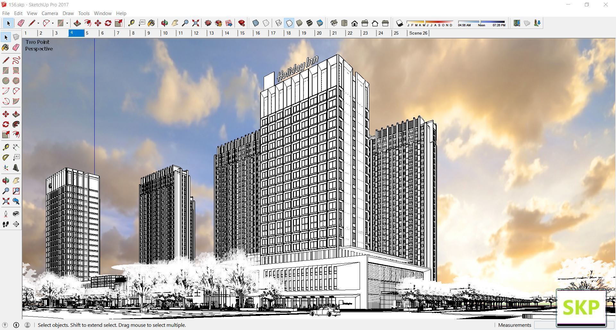Image resolution: width=616 pixels, height=330 pixels.
Task: Pick the Axes tool
Action: tap(6, 168)
